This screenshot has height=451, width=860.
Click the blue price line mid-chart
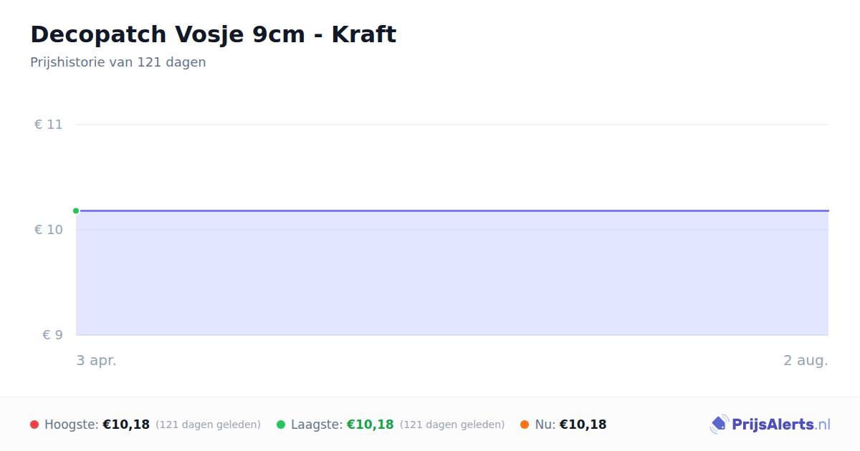point(452,210)
